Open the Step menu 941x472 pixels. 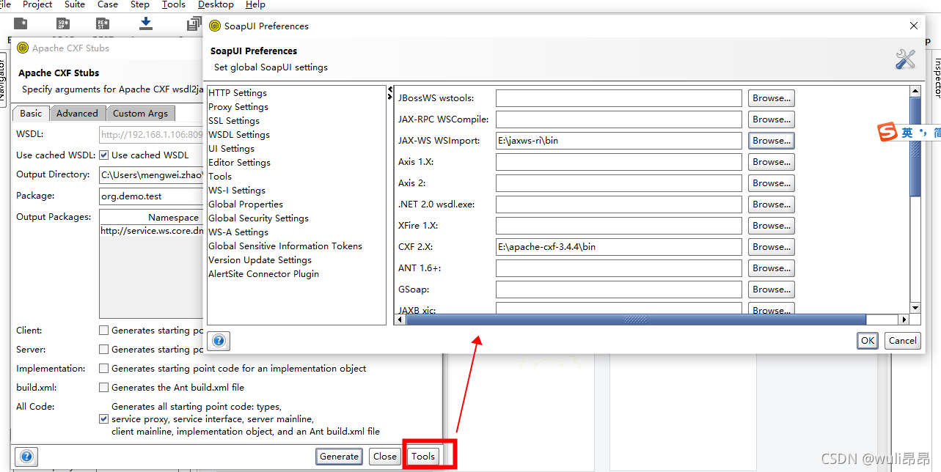(x=139, y=5)
